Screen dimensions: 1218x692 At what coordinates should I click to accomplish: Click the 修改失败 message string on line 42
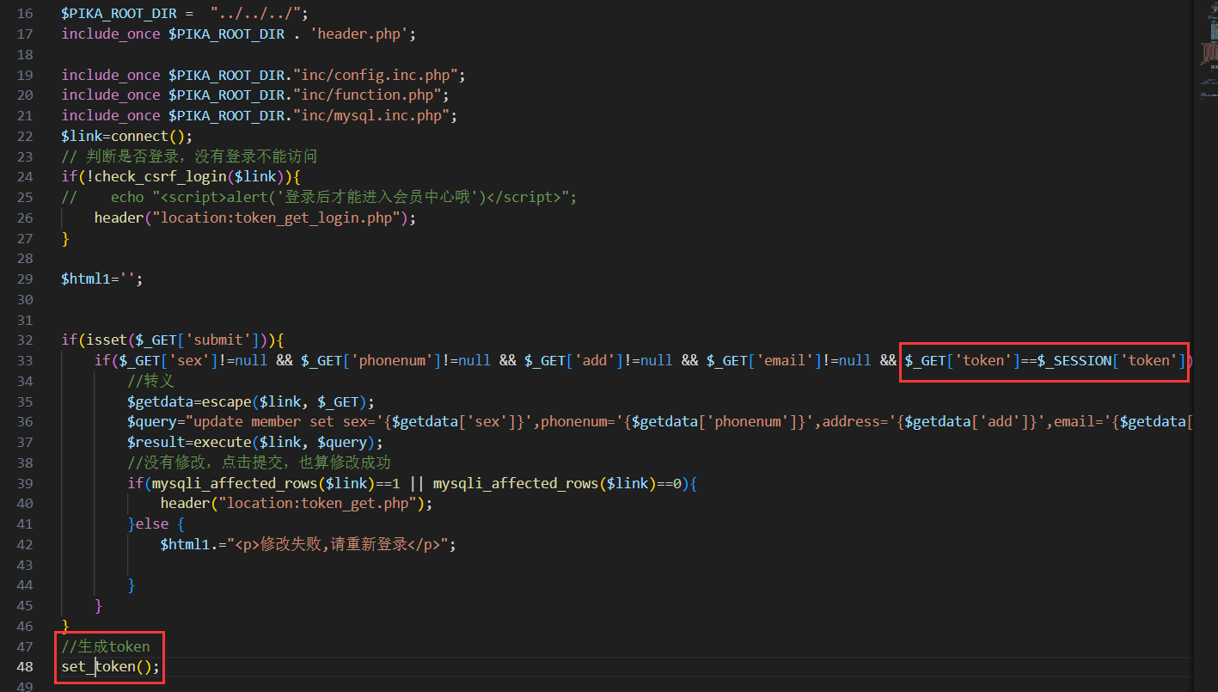pos(338,544)
